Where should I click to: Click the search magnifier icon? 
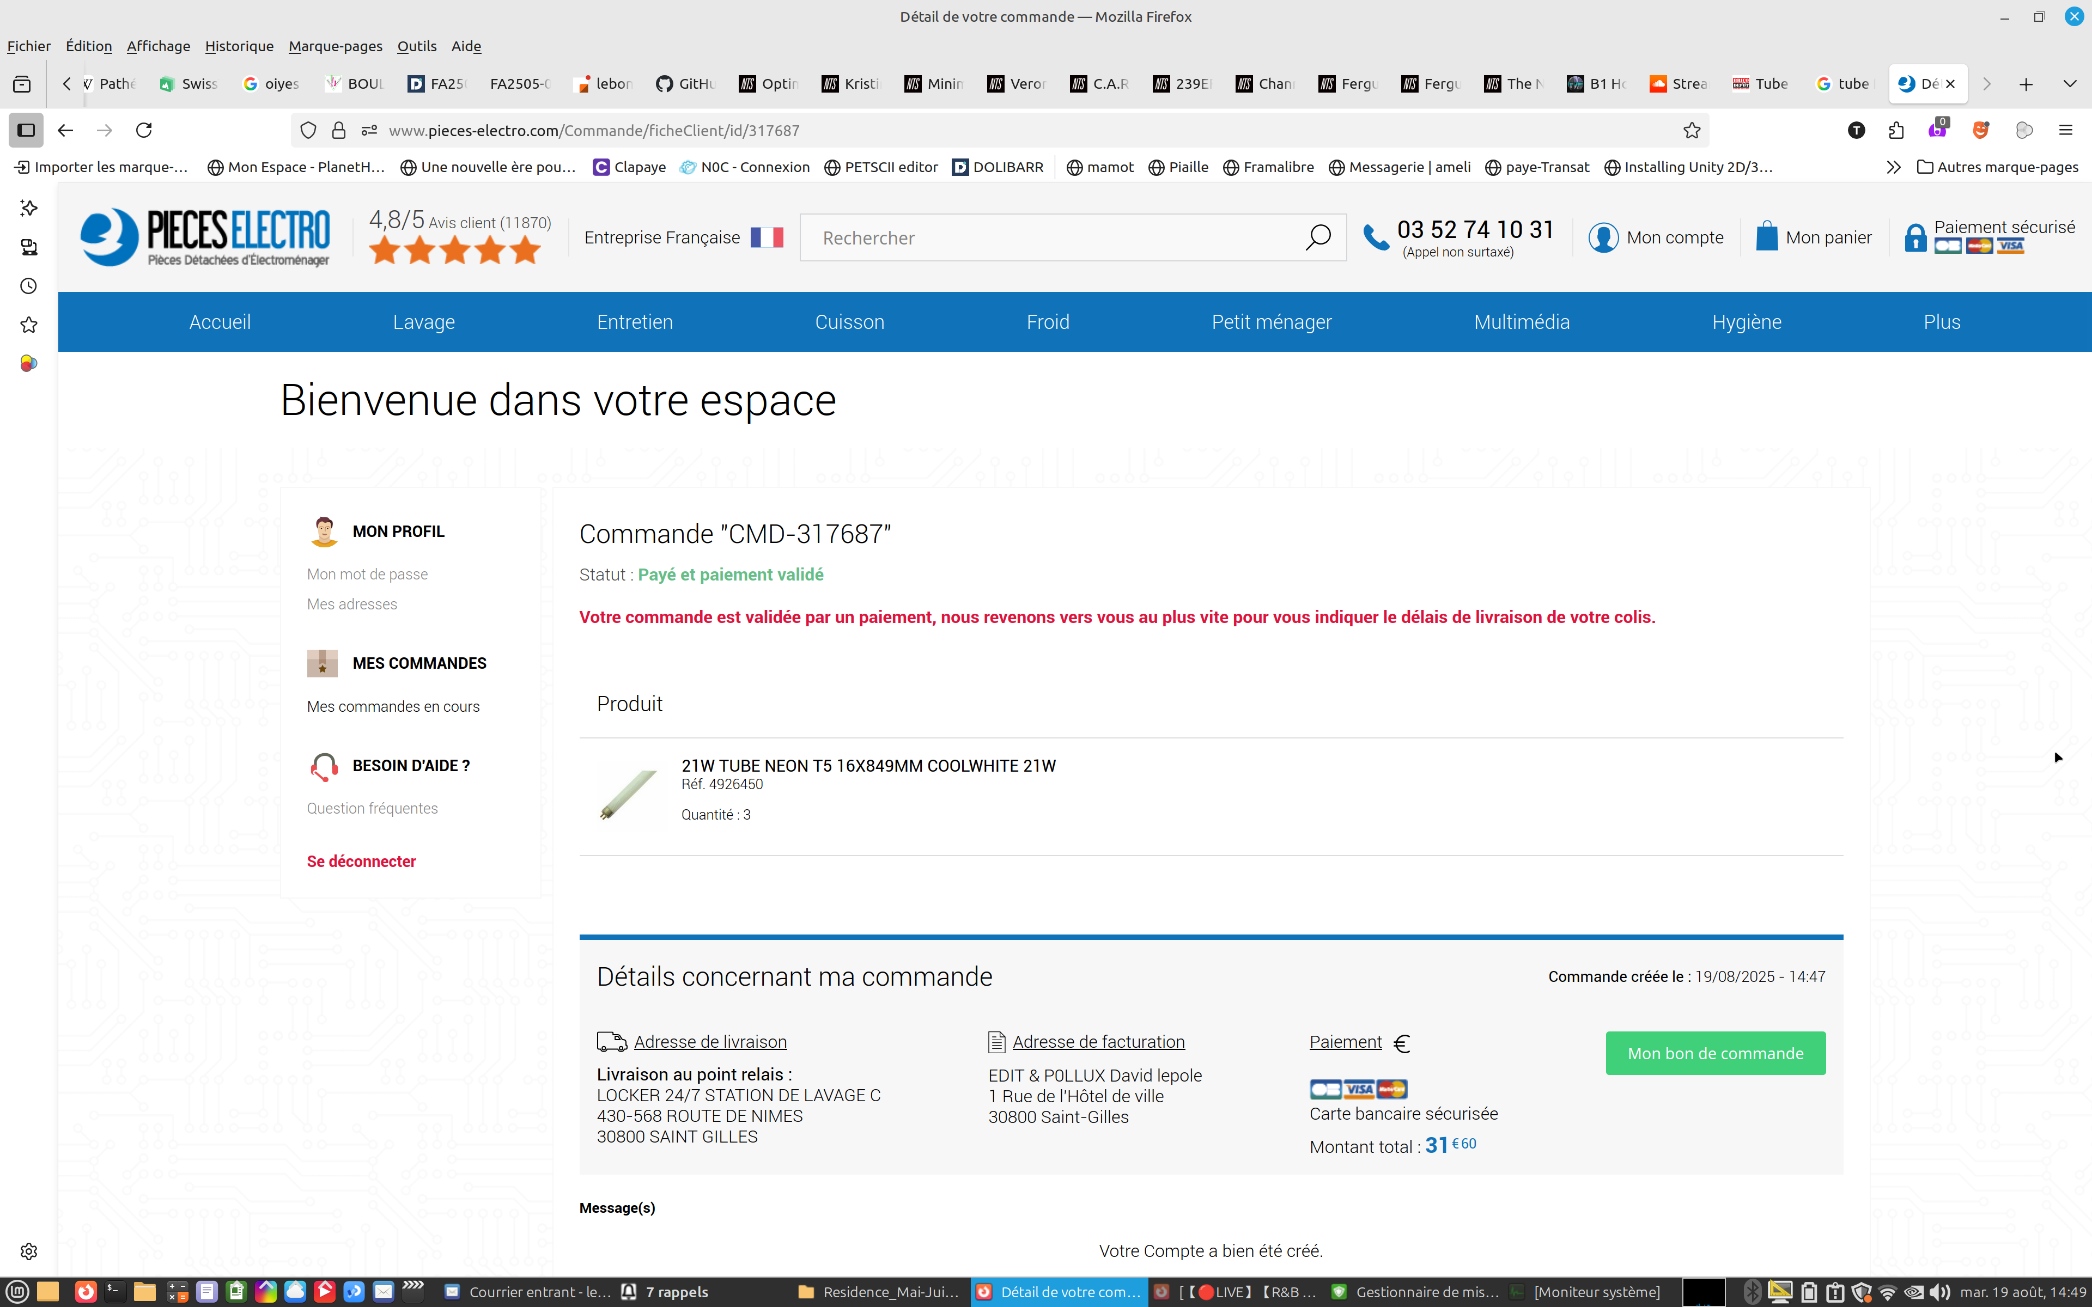(1317, 237)
